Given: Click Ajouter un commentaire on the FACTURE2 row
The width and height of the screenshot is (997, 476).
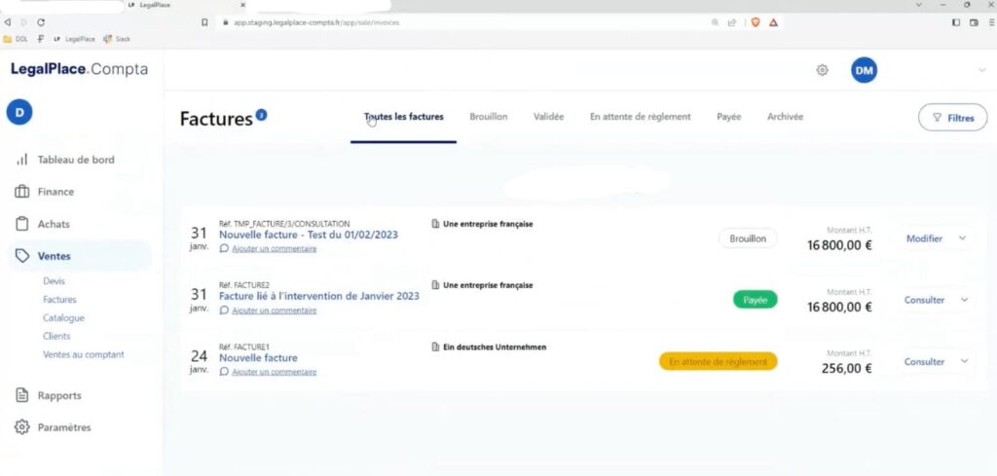Looking at the screenshot, I should [x=274, y=311].
